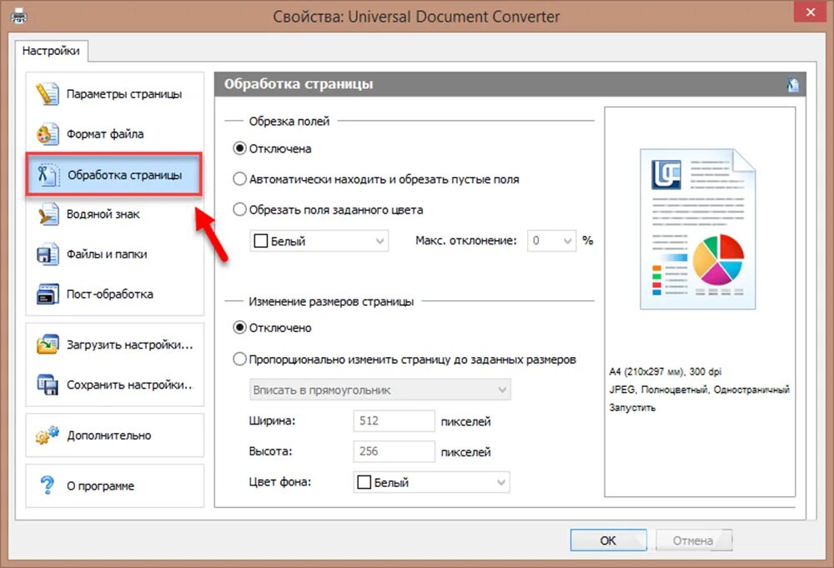Click the stamp icon beside Водяной знак
This screenshot has height=568, width=834.
coord(48,214)
